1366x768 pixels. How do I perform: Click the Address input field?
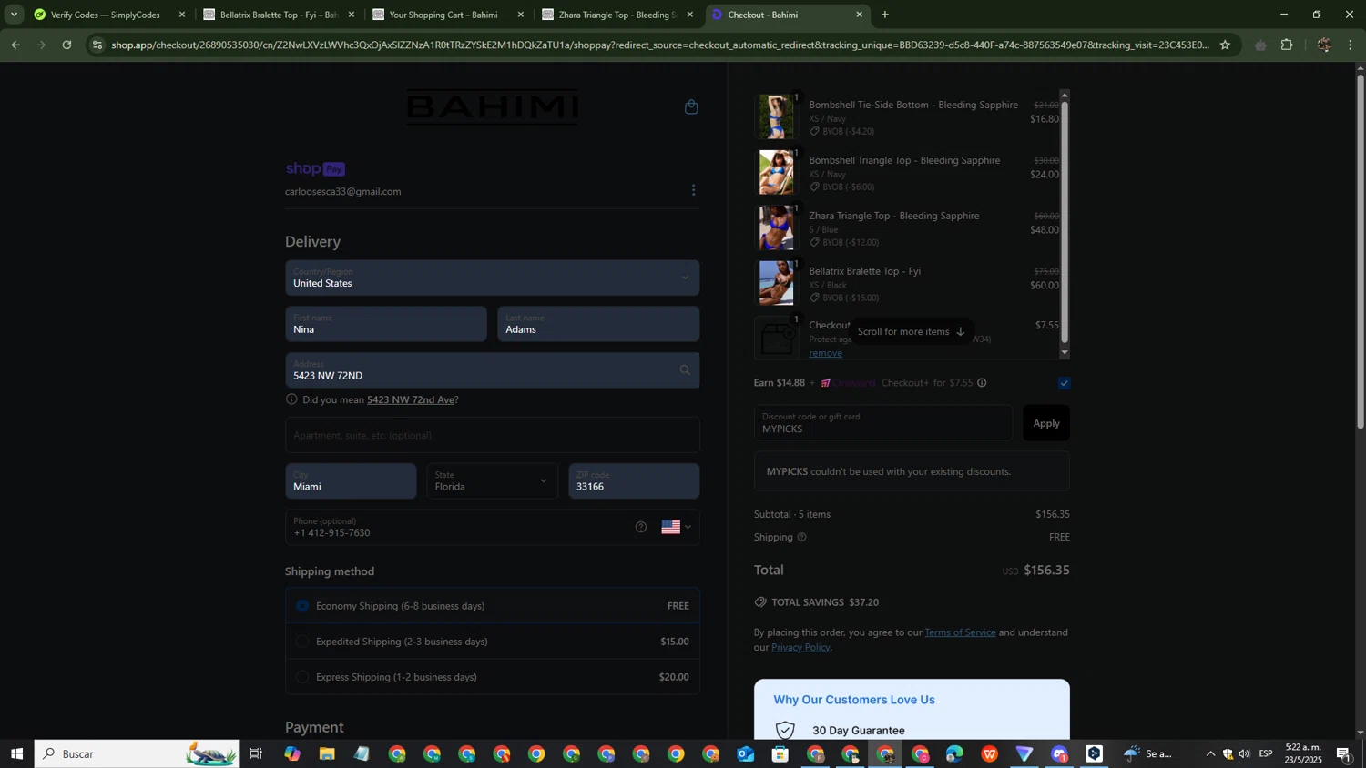point(493,370)
